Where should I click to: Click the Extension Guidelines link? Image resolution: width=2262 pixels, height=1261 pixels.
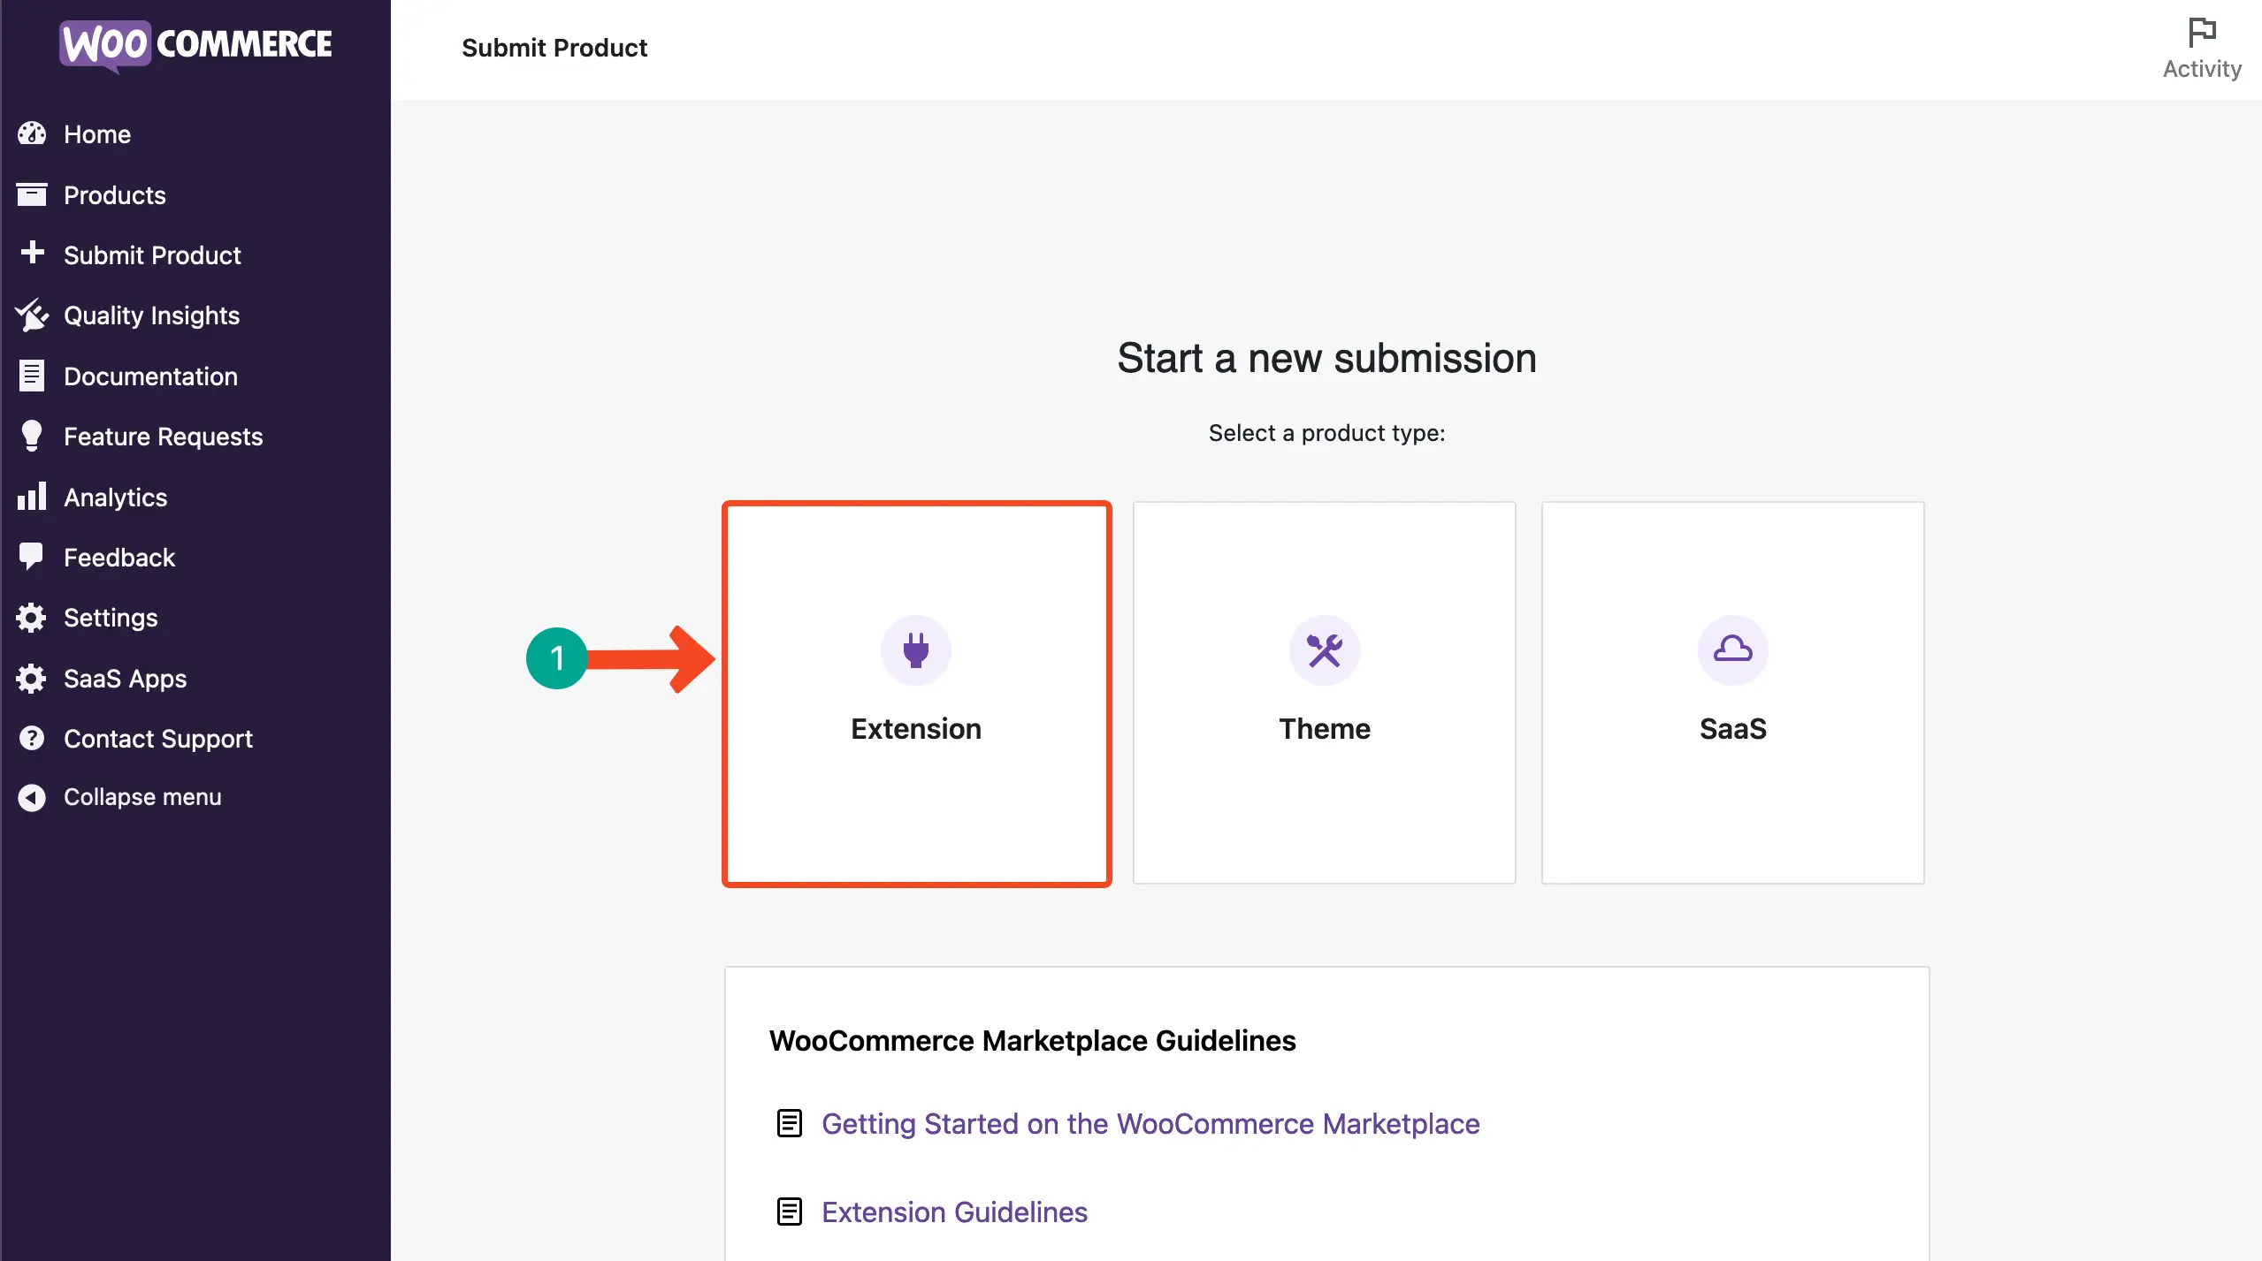click(x=955, y=1212)
